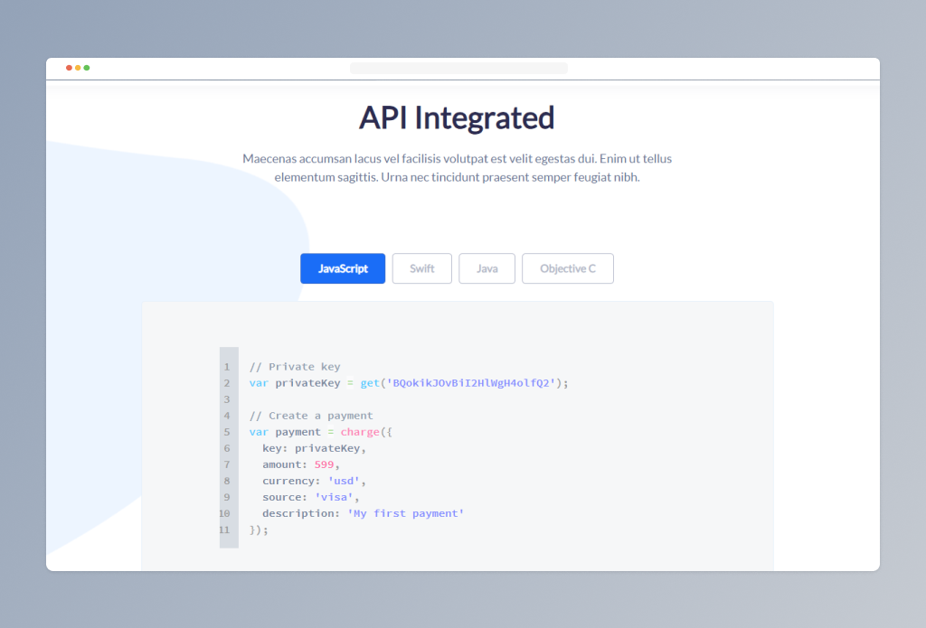Viewport: 926px width, 628px height.
Task: Switch to the Swift tab
Action: [421, 268]
